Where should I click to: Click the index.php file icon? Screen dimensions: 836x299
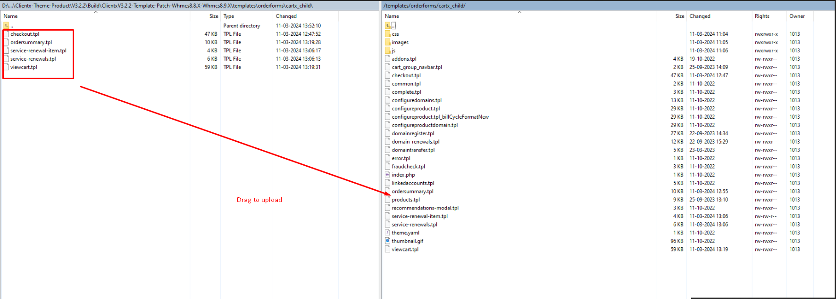pos(387,175)
